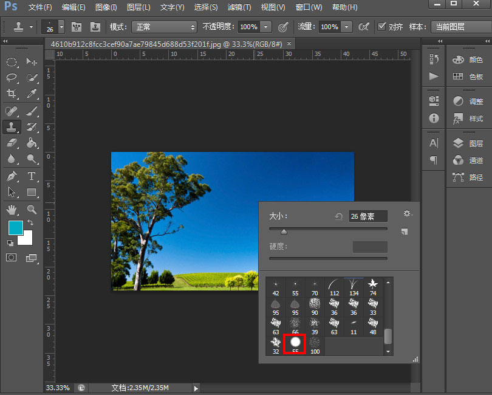Toggle Quick Mask mode

tap(12, 258)
